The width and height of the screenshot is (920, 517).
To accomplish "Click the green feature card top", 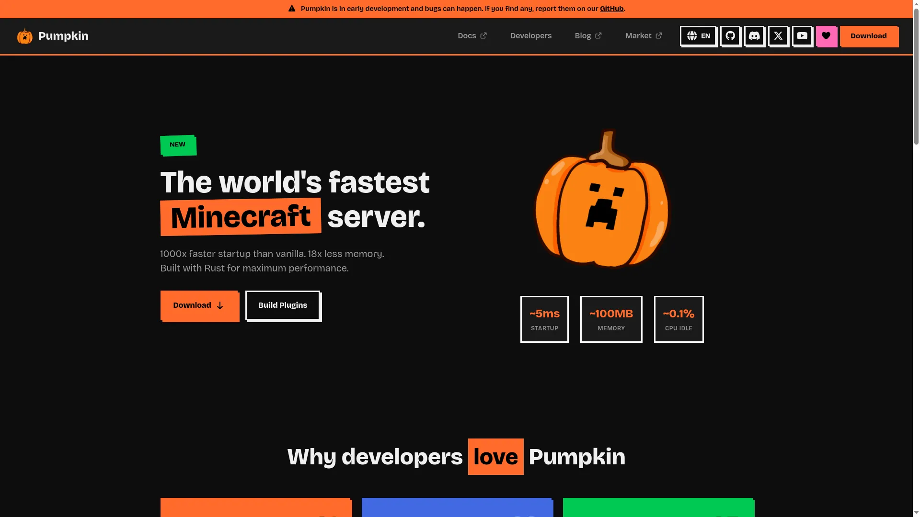I will (658, 507).
